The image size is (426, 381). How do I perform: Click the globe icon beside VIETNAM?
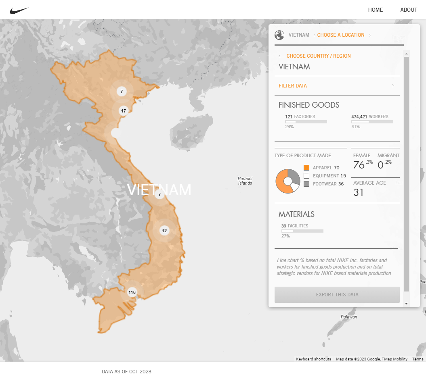click(279, 35)
